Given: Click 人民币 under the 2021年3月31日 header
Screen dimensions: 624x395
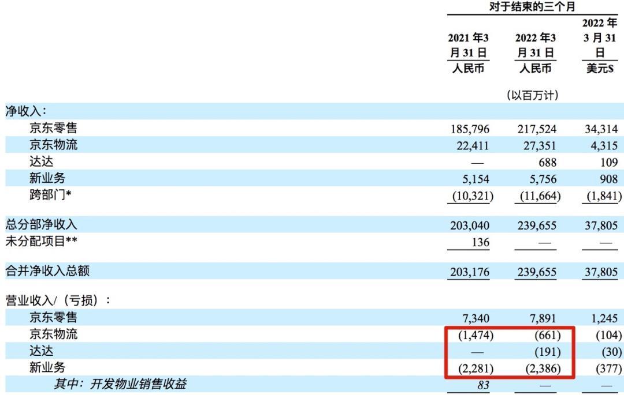Looking at the screenshot, I should coord(469,68).
